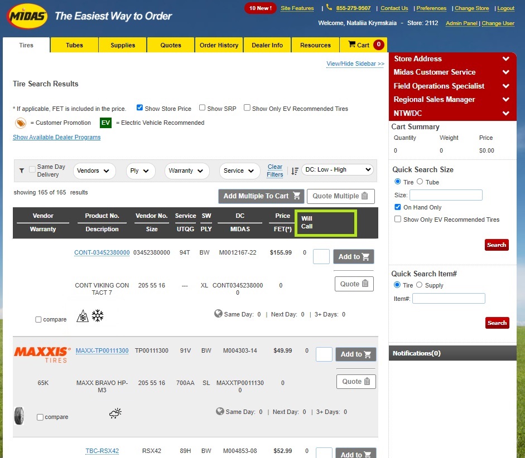Open the Dealer Info tab

[x=267, y=45]
